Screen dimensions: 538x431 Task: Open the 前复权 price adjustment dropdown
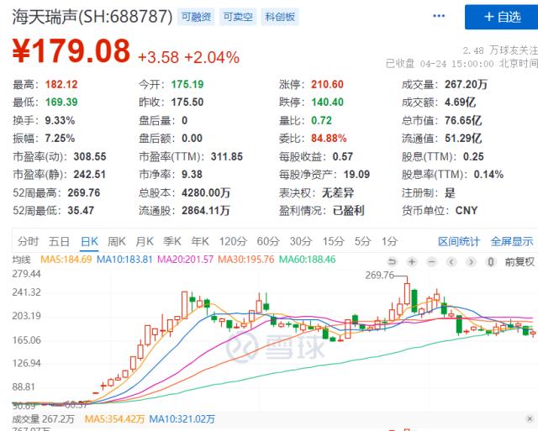pos(519,261)
